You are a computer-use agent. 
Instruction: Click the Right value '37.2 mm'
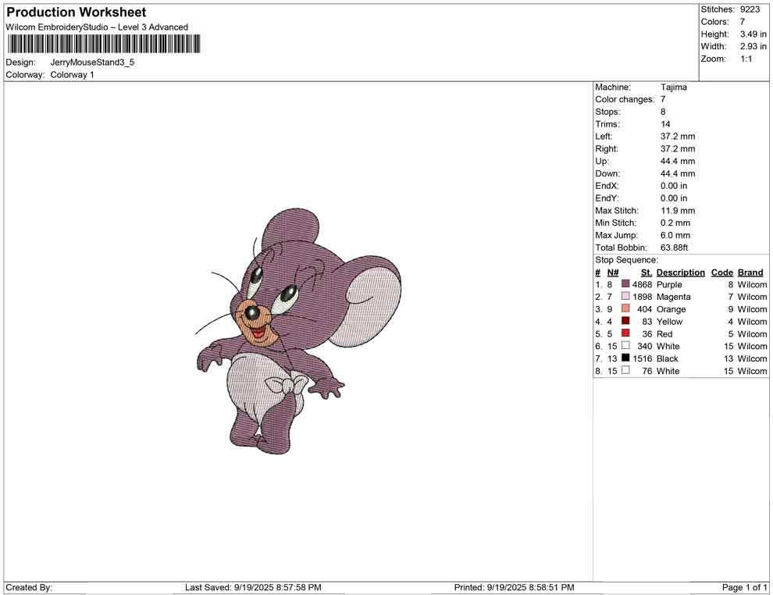(x=678, y=148)
